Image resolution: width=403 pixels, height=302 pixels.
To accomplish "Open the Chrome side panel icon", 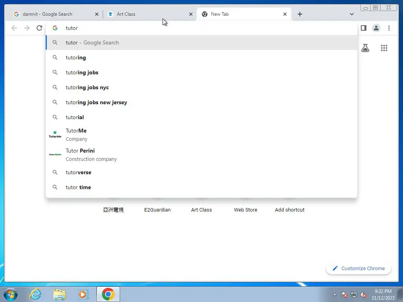I will pyautogui.click(x=363, y=28).
